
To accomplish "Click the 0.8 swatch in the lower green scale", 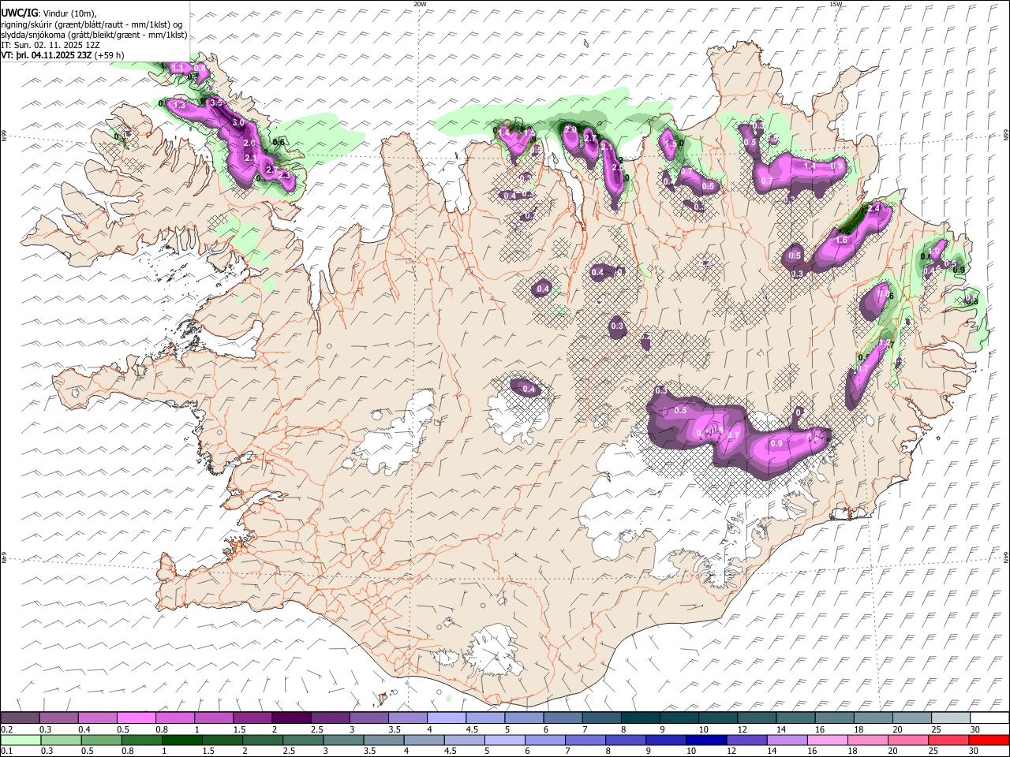I will click(141, 740).
